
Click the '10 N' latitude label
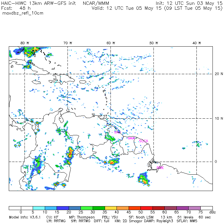coord(219,118)
